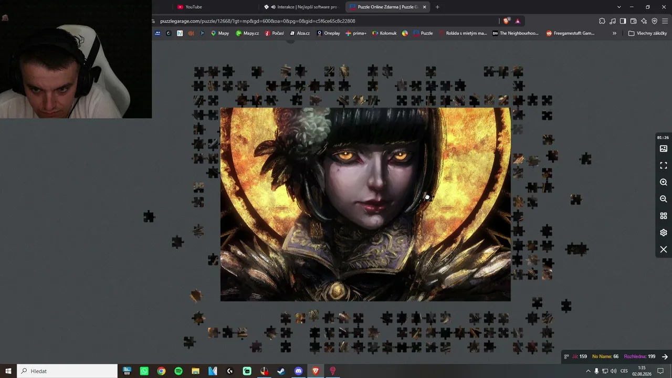Open the Windows notification center

point(660,371)
